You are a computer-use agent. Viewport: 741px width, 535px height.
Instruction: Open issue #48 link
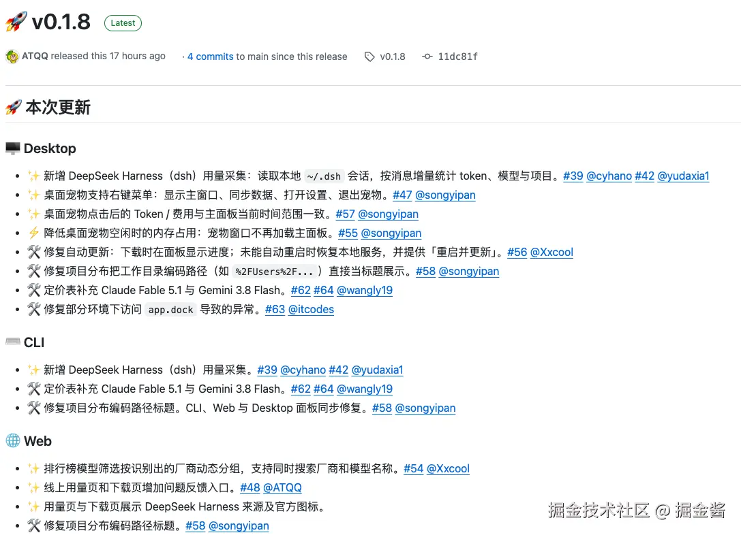(x=250, y=487)
